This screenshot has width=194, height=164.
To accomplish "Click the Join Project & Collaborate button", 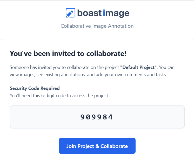I will coord(97,146).
